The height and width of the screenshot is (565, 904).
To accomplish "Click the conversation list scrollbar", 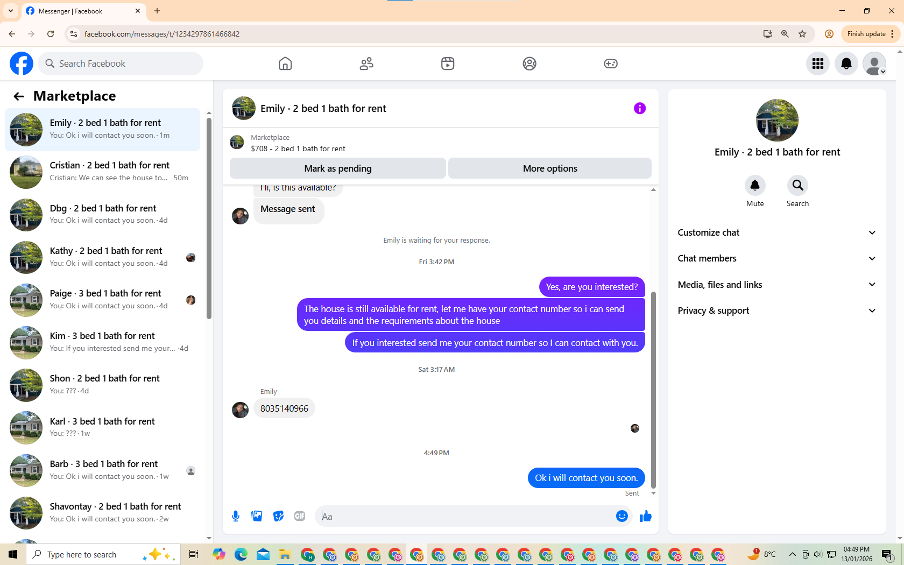I will coord(209,218).
